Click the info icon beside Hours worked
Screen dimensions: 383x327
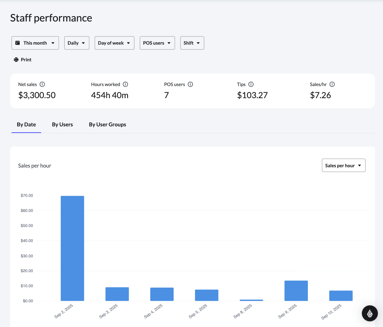coord(126,84)
